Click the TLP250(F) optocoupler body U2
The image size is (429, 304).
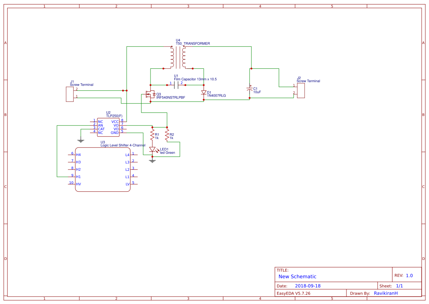(x=108, y=126)
